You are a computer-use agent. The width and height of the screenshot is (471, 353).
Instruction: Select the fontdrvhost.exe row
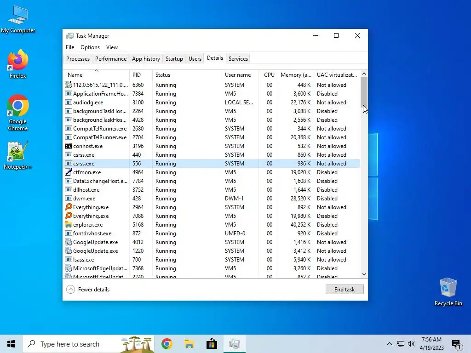[x=212, y=233]
